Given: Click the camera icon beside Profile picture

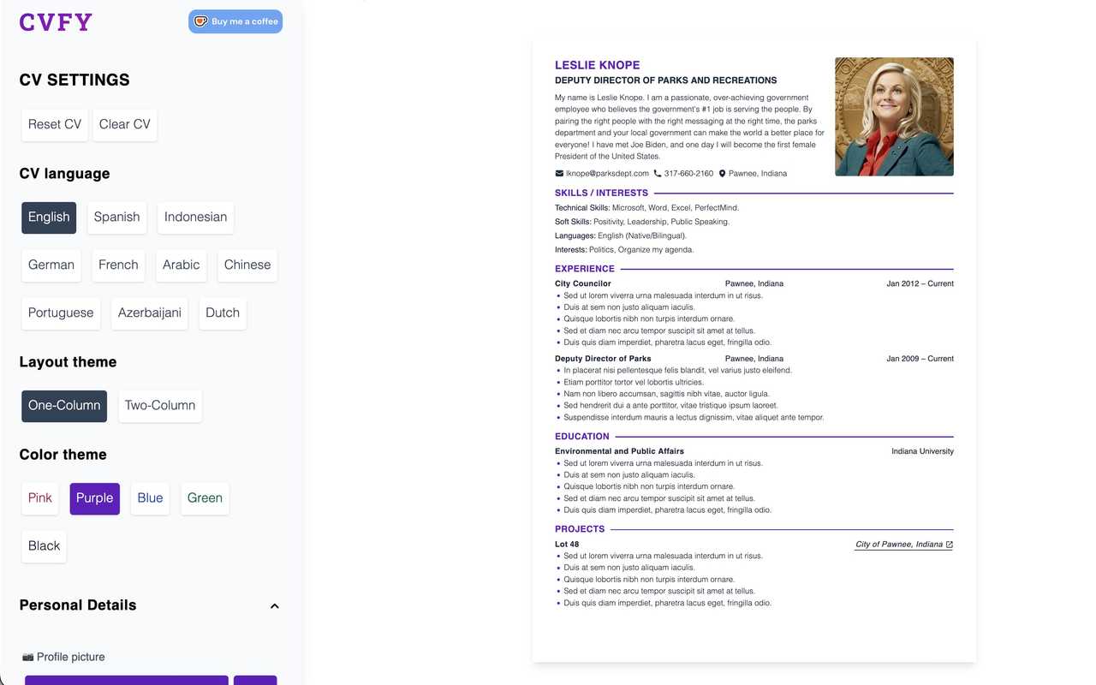Looking at the screenshot, I should point(27,657).
